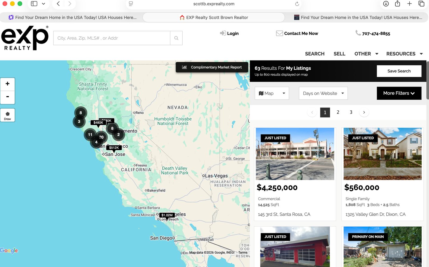Open the map cluster marker labeled 3
Viewport: 429px width, 267px height.
pyautogui.click(x=79, y=122)
